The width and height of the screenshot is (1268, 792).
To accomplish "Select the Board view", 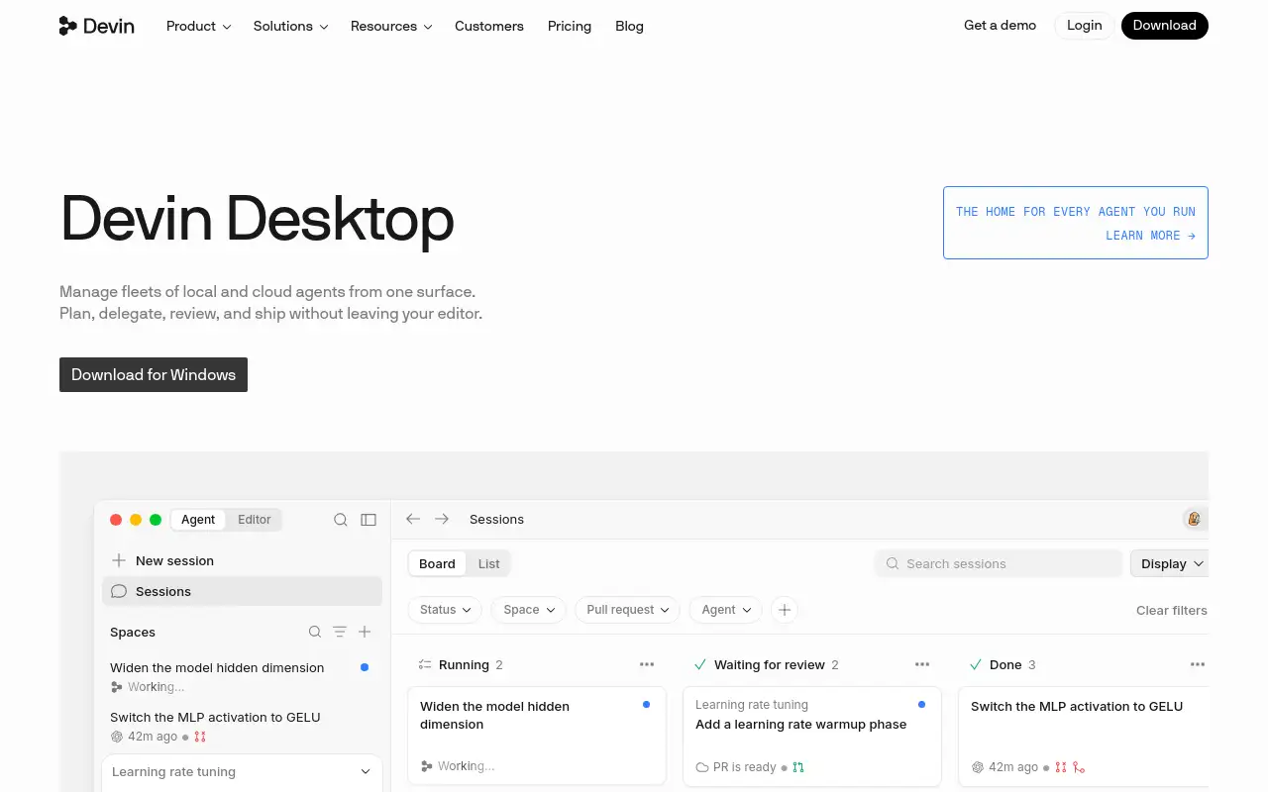I will coord(437,563).
